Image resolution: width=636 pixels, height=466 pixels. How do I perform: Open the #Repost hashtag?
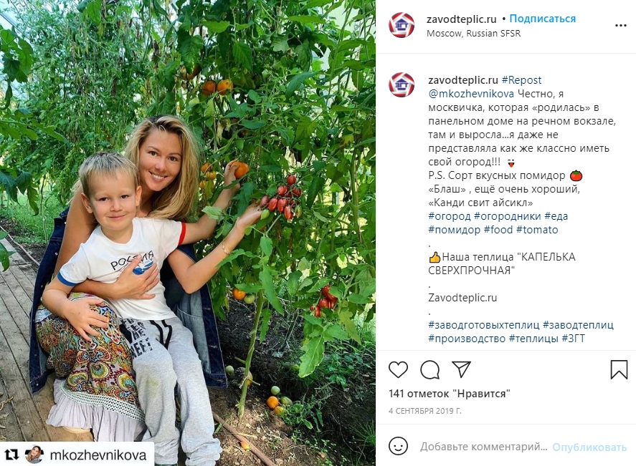(x=521, y=80)
